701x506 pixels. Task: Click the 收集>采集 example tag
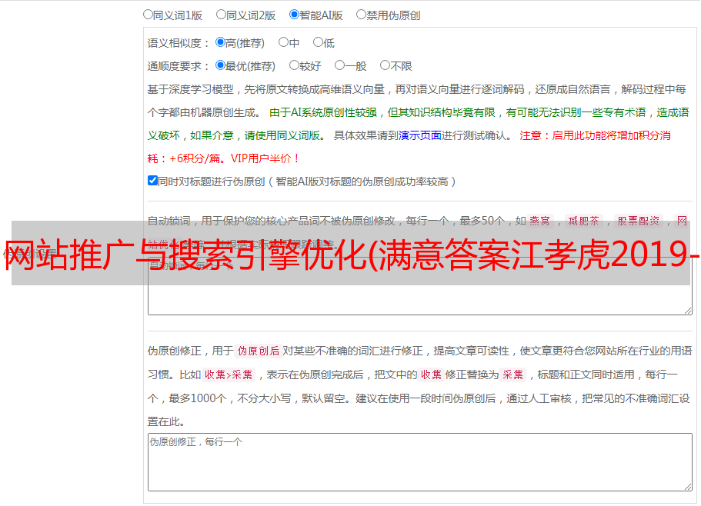(229, 375)
